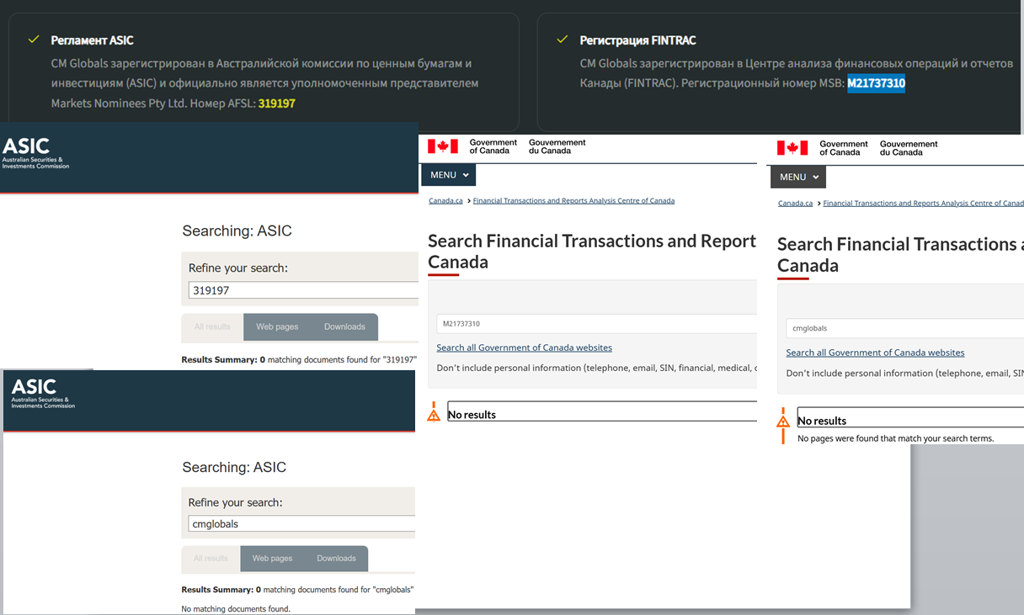Click the Canada flag logo above the cmglobals FINTRAC search
1024x615 pixels.
point(792,148)
